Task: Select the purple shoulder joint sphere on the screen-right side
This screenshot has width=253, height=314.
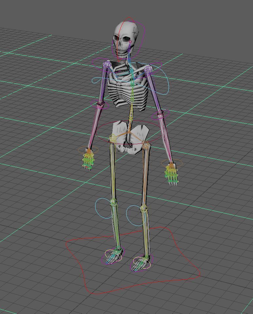Action: tap(148, 70)
